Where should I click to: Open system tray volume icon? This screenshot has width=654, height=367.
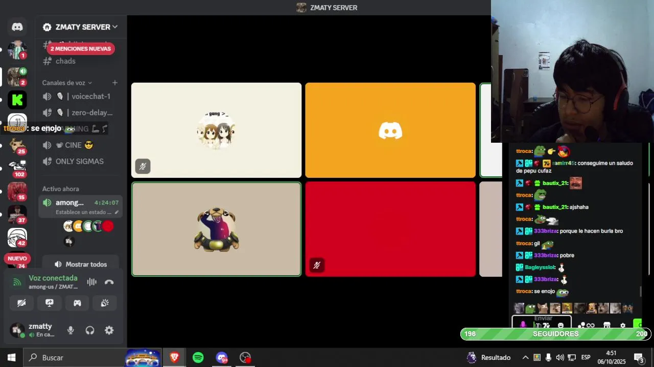coord(560,357)
